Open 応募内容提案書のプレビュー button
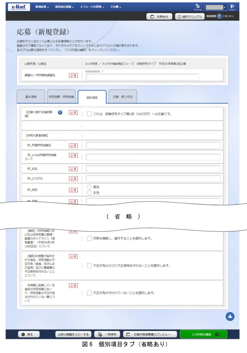The width and height of the screenshot is (247, 353). 150,334
